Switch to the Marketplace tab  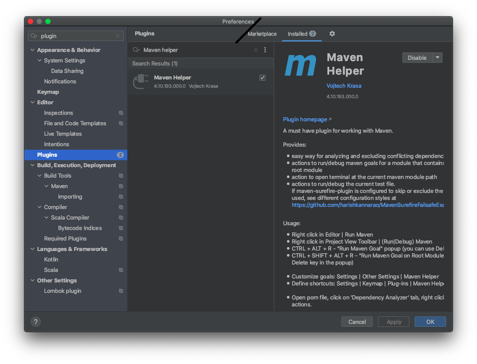coord(262,34)
